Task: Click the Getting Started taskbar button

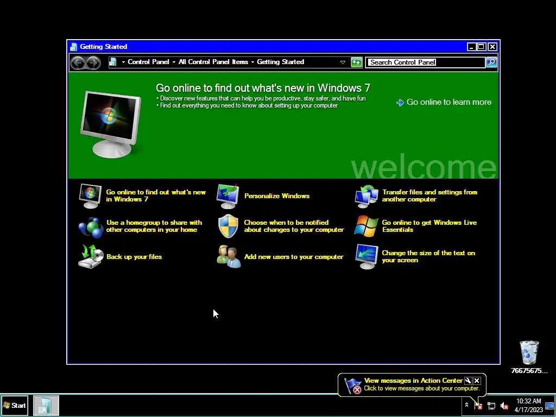Action: (x=46, y=405)
